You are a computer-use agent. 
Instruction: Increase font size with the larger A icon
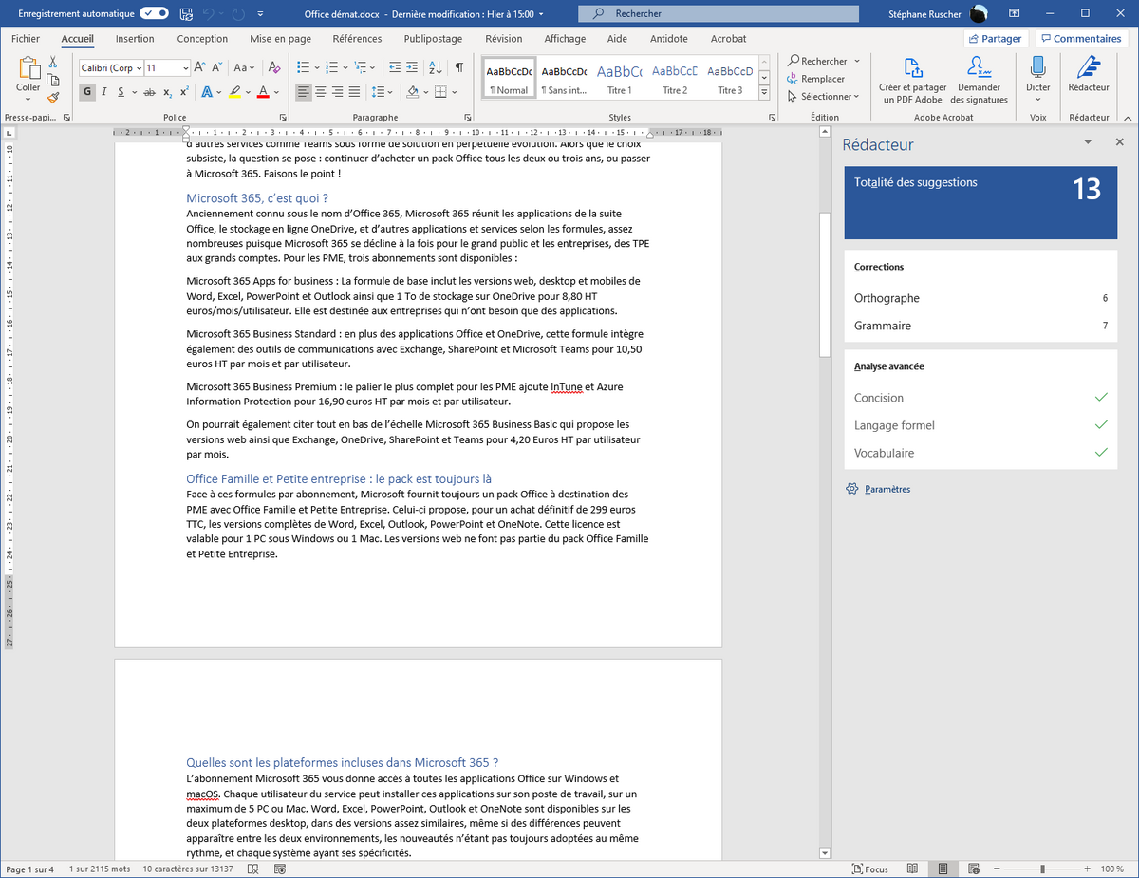[200, 67]
